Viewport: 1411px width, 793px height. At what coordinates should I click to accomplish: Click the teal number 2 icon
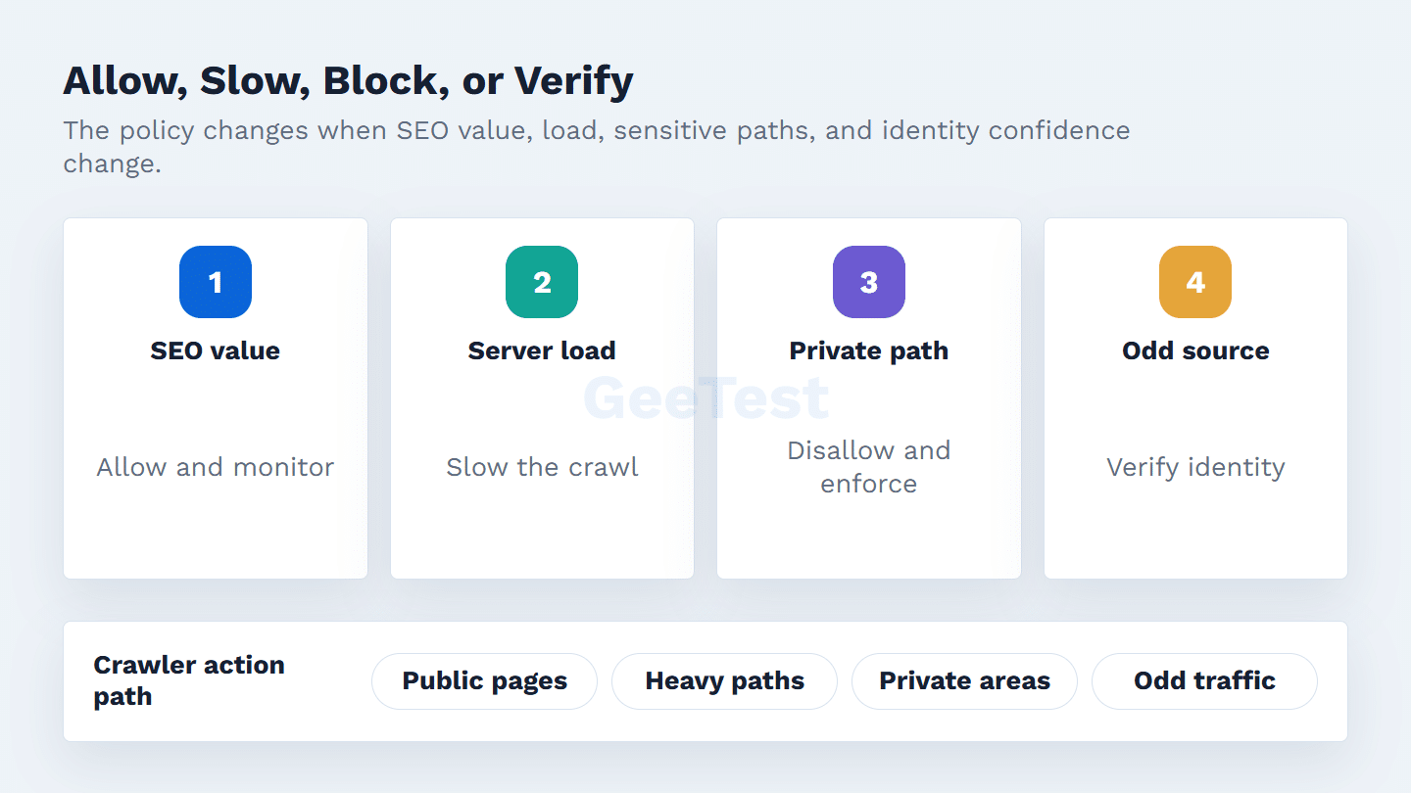(x=542, y=282)
